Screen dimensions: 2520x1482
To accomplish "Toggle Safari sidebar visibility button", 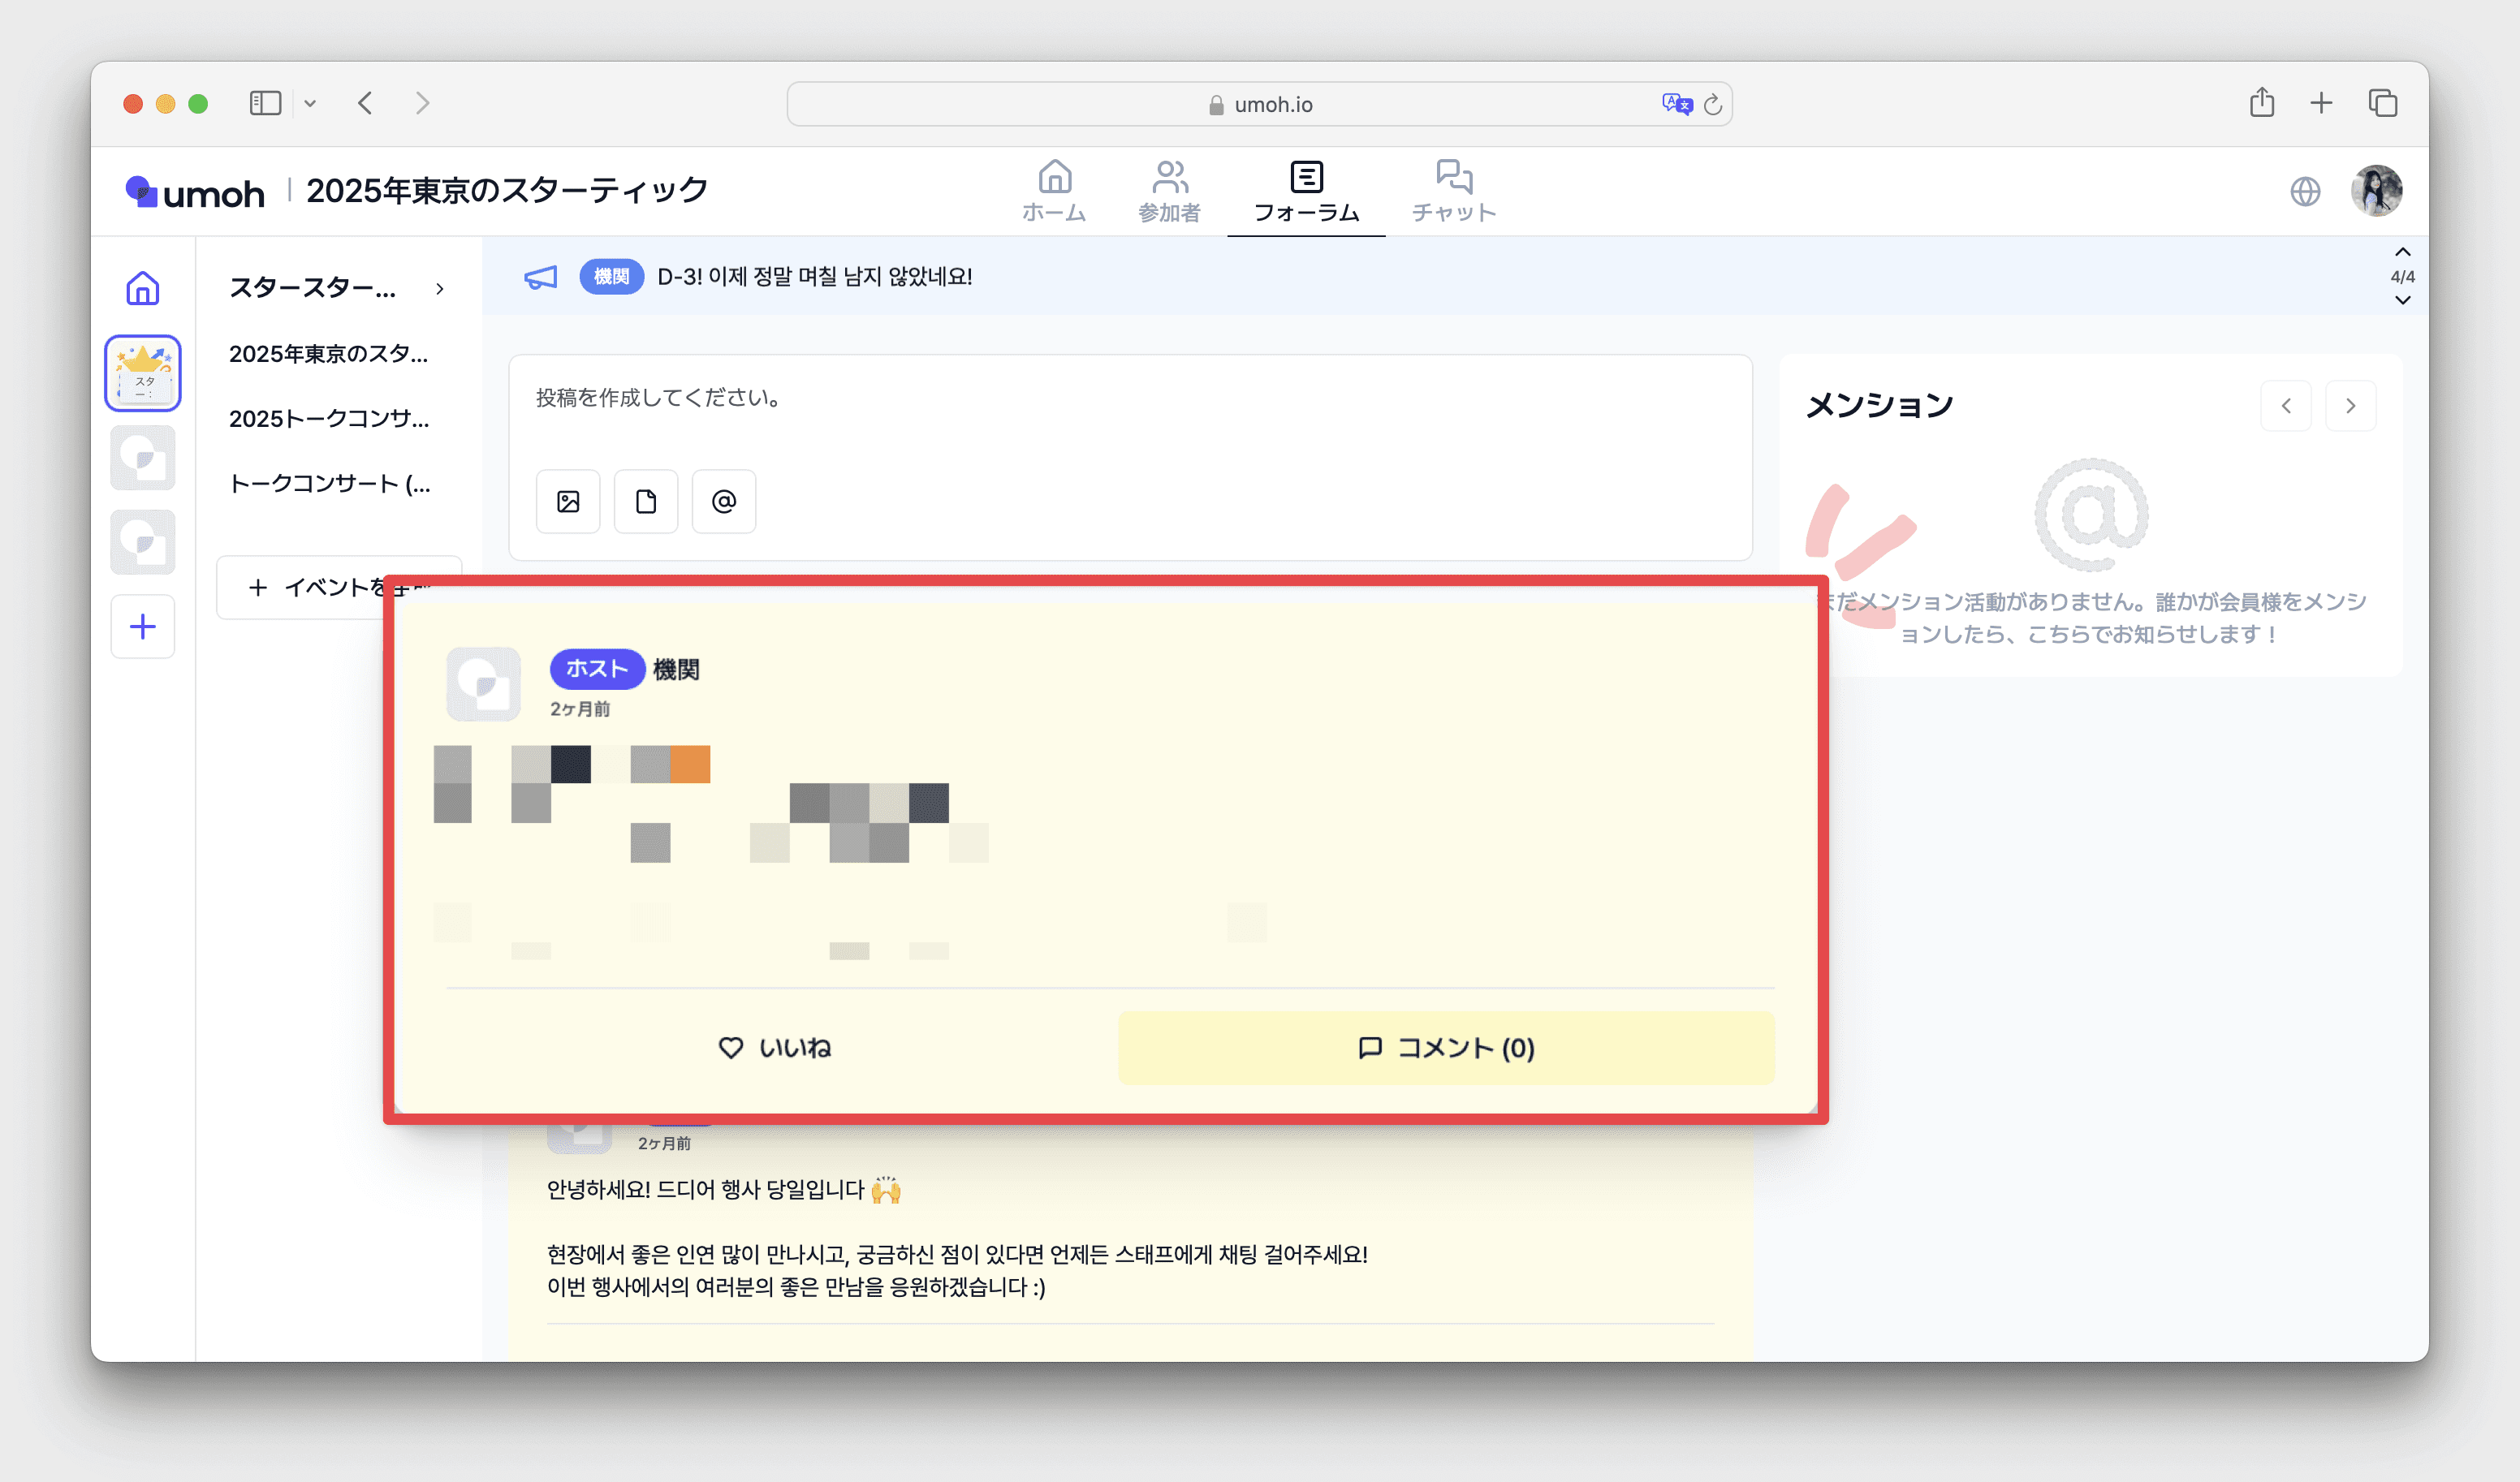I will (x=265, y=103).
